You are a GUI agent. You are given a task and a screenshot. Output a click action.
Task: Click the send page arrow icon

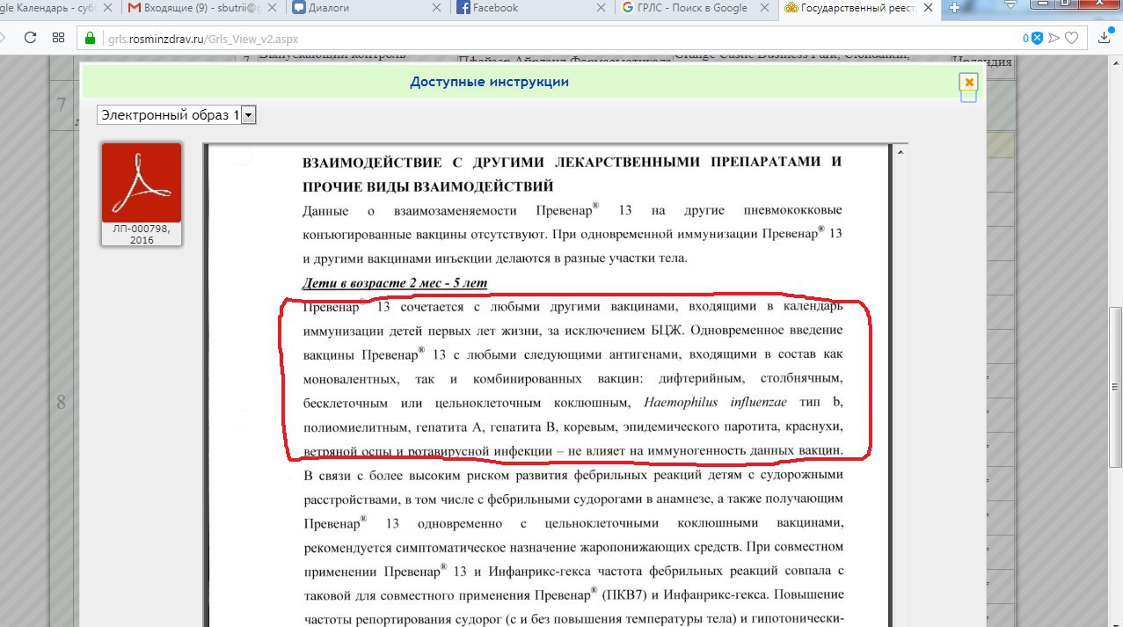click(x=1054, y=38)
